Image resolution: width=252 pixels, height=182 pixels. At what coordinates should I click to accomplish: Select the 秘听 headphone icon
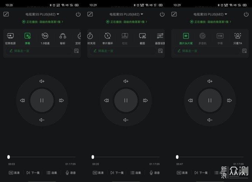[x=63, y=36]
